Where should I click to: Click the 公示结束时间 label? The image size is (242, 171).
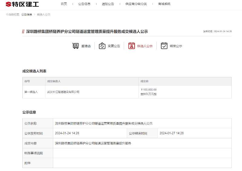(x=138, y=133)
